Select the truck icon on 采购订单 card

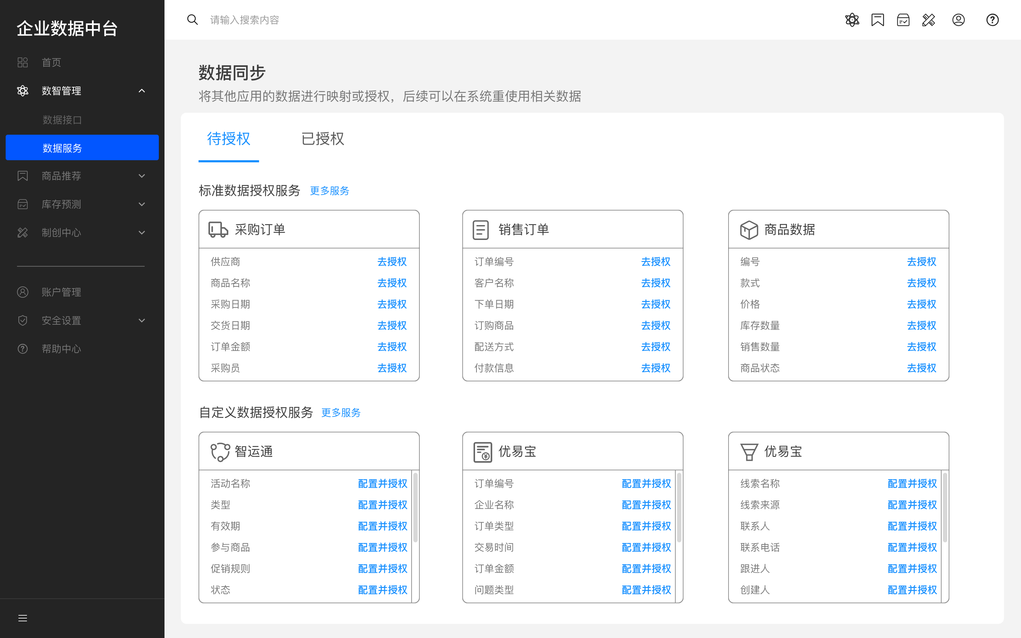click(x=217, y=229)
